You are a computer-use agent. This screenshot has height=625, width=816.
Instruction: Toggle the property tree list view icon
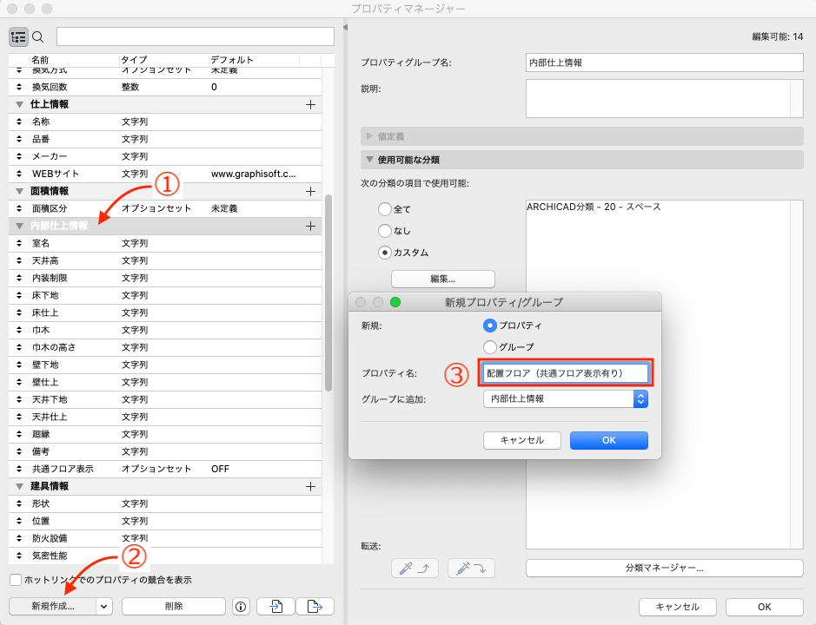point(18,37)
